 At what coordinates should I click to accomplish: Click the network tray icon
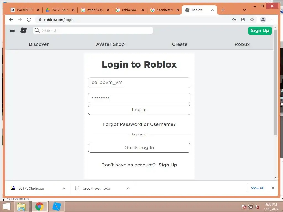pos(250,206)
